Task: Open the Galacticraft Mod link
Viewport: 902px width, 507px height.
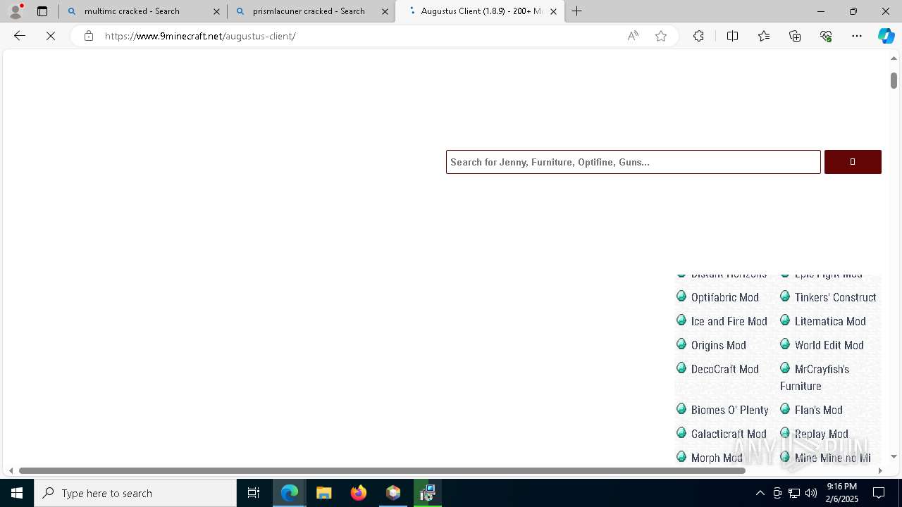Action: coord(729,434)
